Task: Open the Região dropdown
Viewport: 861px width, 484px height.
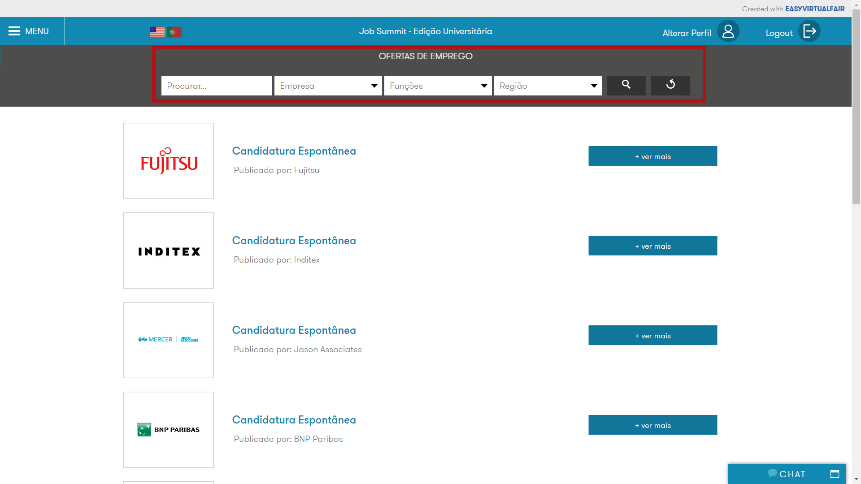Action: (x=548, y=86)
